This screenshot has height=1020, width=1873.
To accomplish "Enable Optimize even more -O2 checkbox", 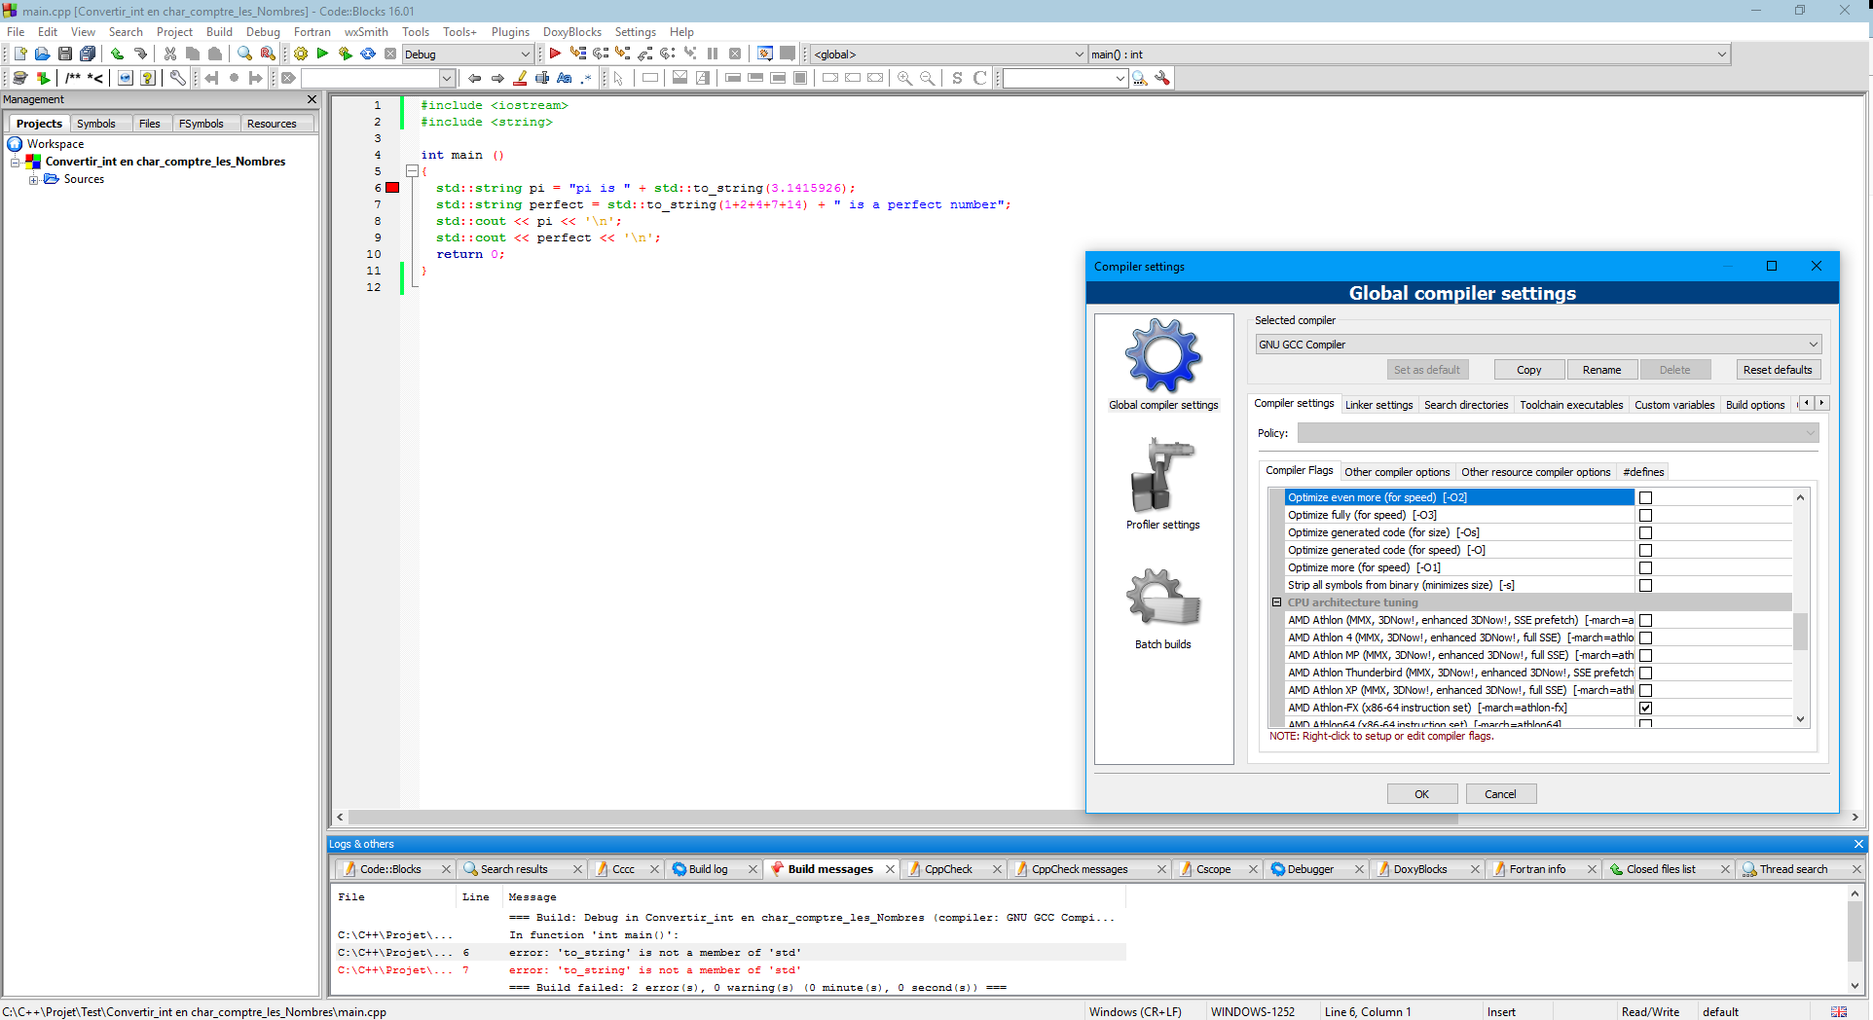I will pyautogui.click(x=1645, y=497).
